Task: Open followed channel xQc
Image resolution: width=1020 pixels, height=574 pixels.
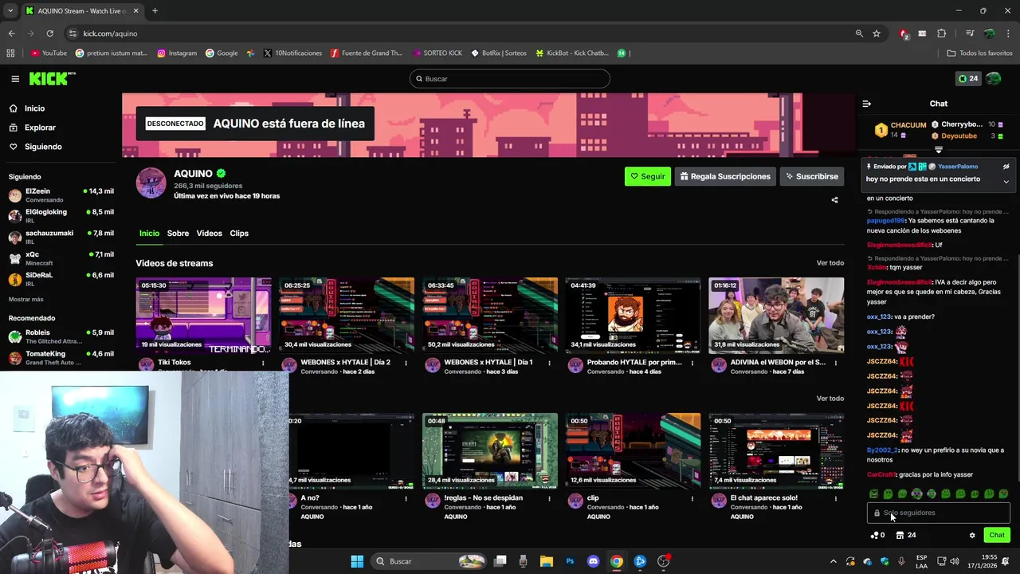Action: 61,258
